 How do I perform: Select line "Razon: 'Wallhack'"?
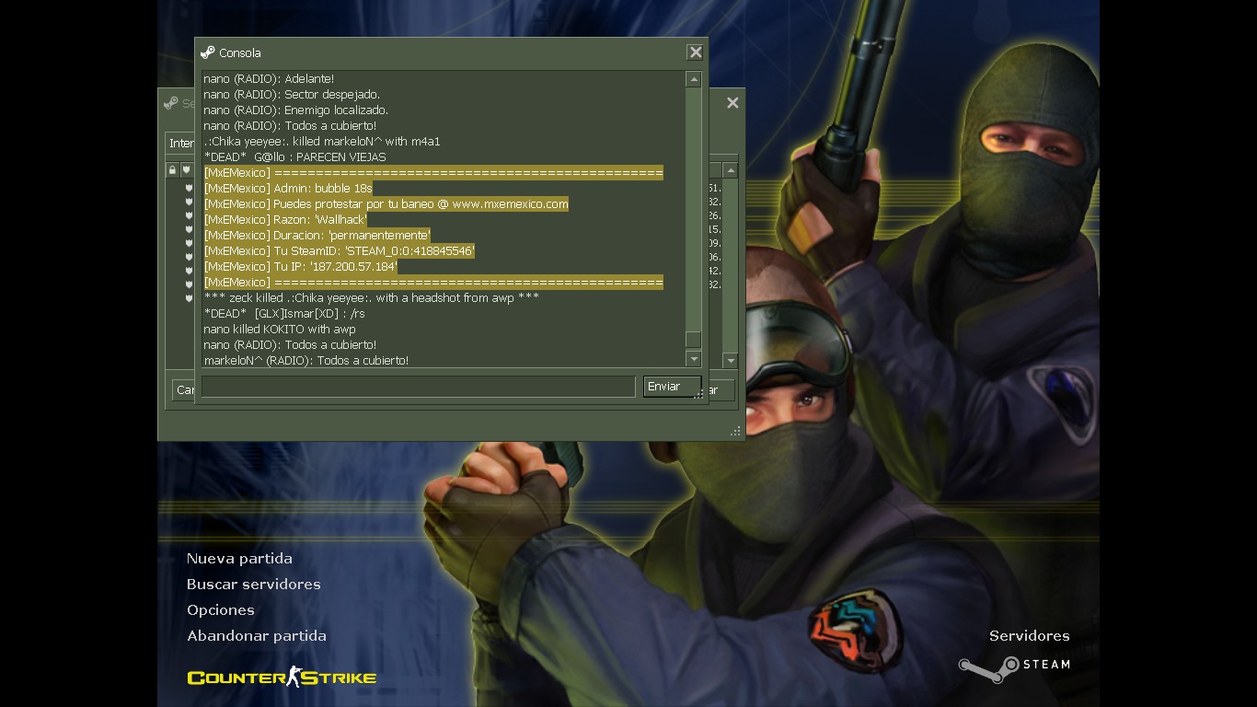[285, 220]
